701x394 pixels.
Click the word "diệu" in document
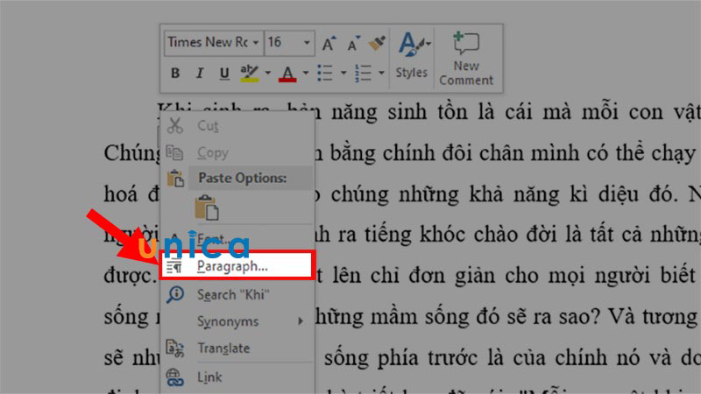coord(619,194)
